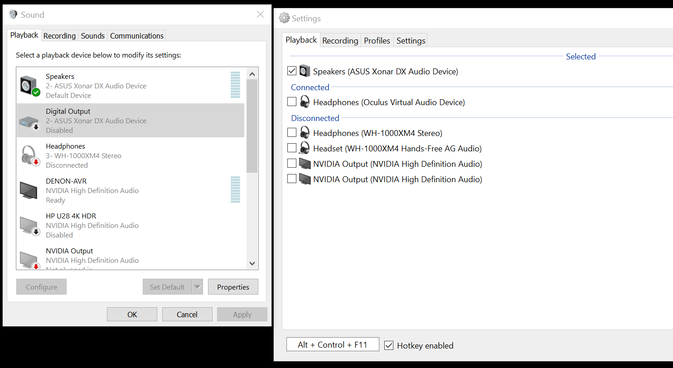Open Properties for the selected device

[x=233, y=286]
